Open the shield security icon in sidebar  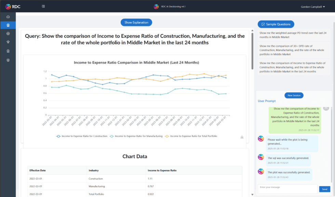pos(8,60)
